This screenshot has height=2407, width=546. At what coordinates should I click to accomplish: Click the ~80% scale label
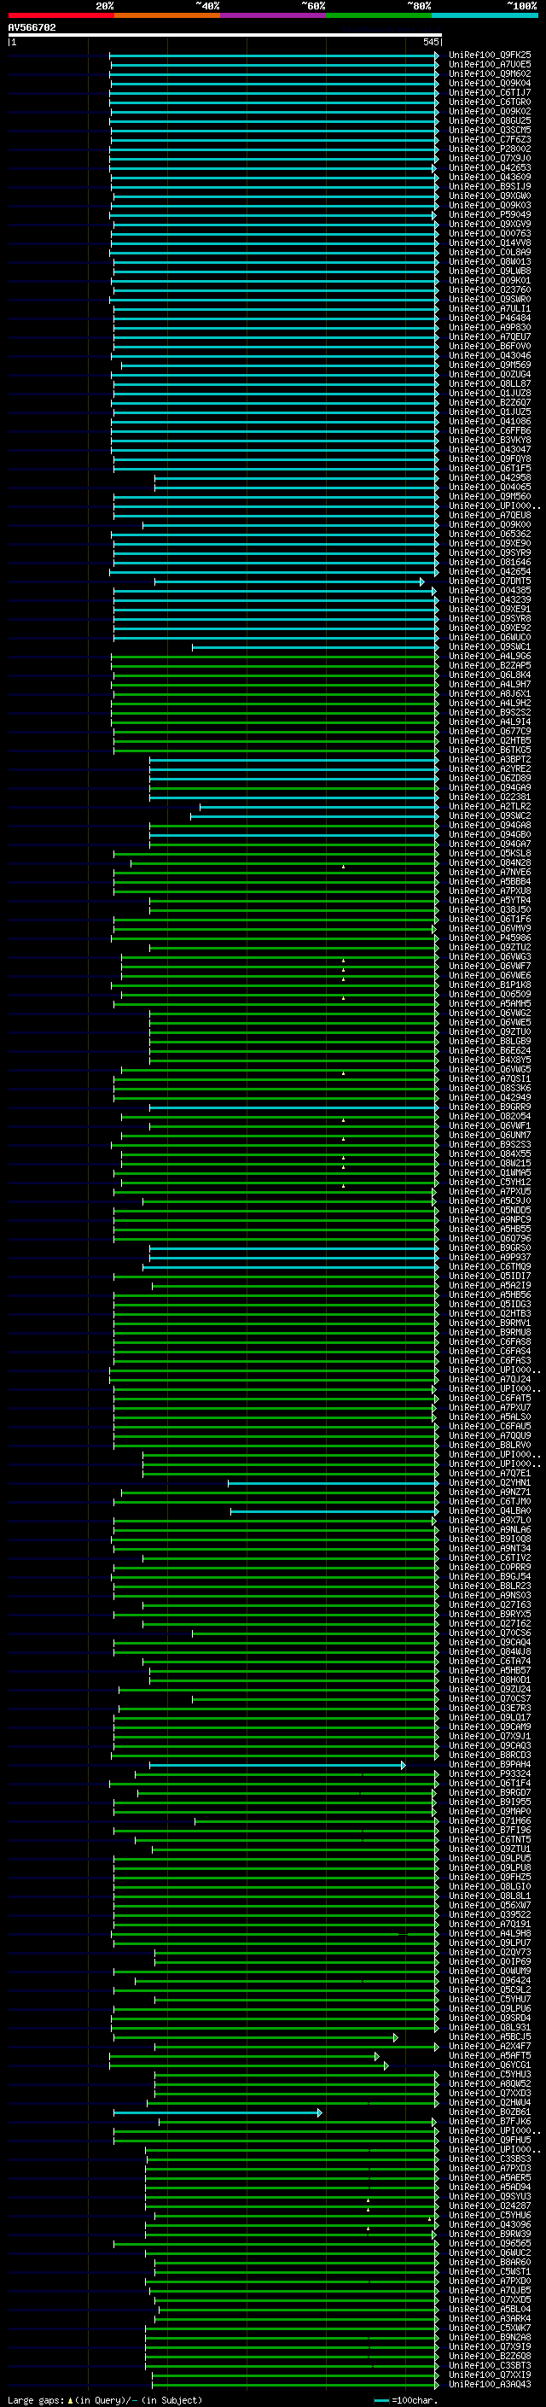point(419,6)
